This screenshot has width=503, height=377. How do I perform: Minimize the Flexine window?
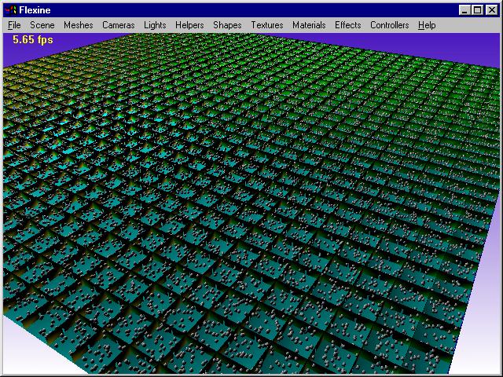pos(464,10)
